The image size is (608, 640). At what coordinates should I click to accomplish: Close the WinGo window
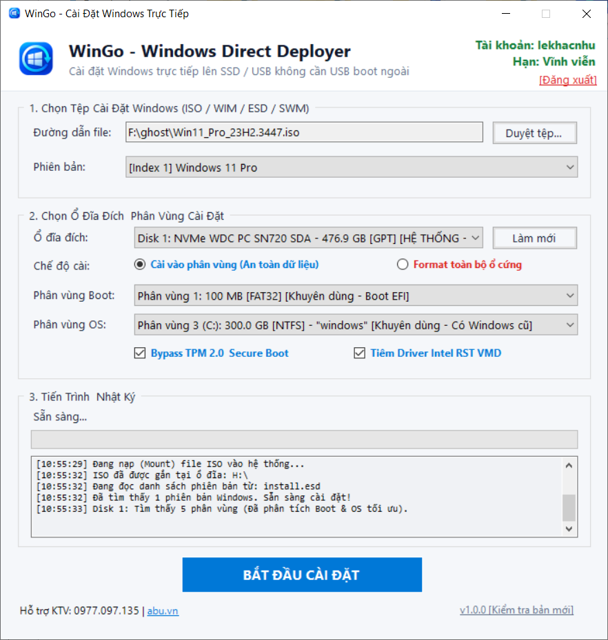point(587,14)
